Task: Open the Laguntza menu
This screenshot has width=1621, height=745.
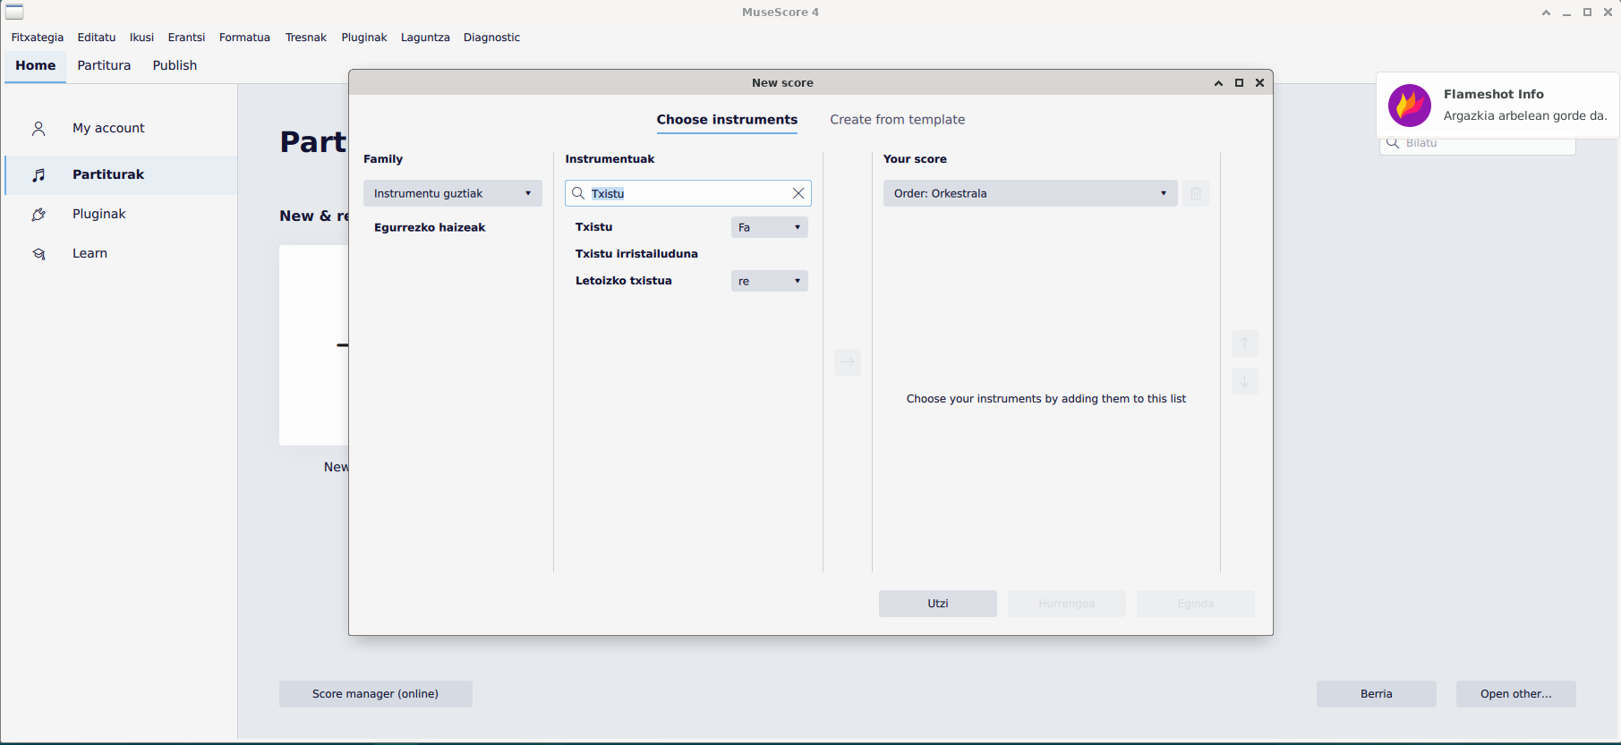Action: pos(425,38)
